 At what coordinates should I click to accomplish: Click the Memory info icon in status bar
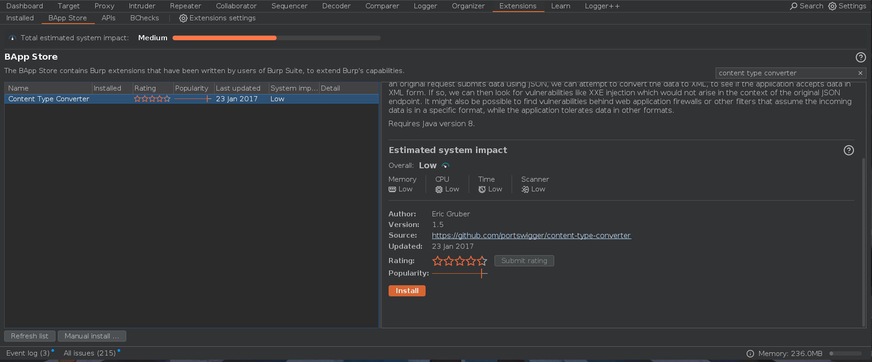[750, 354]
